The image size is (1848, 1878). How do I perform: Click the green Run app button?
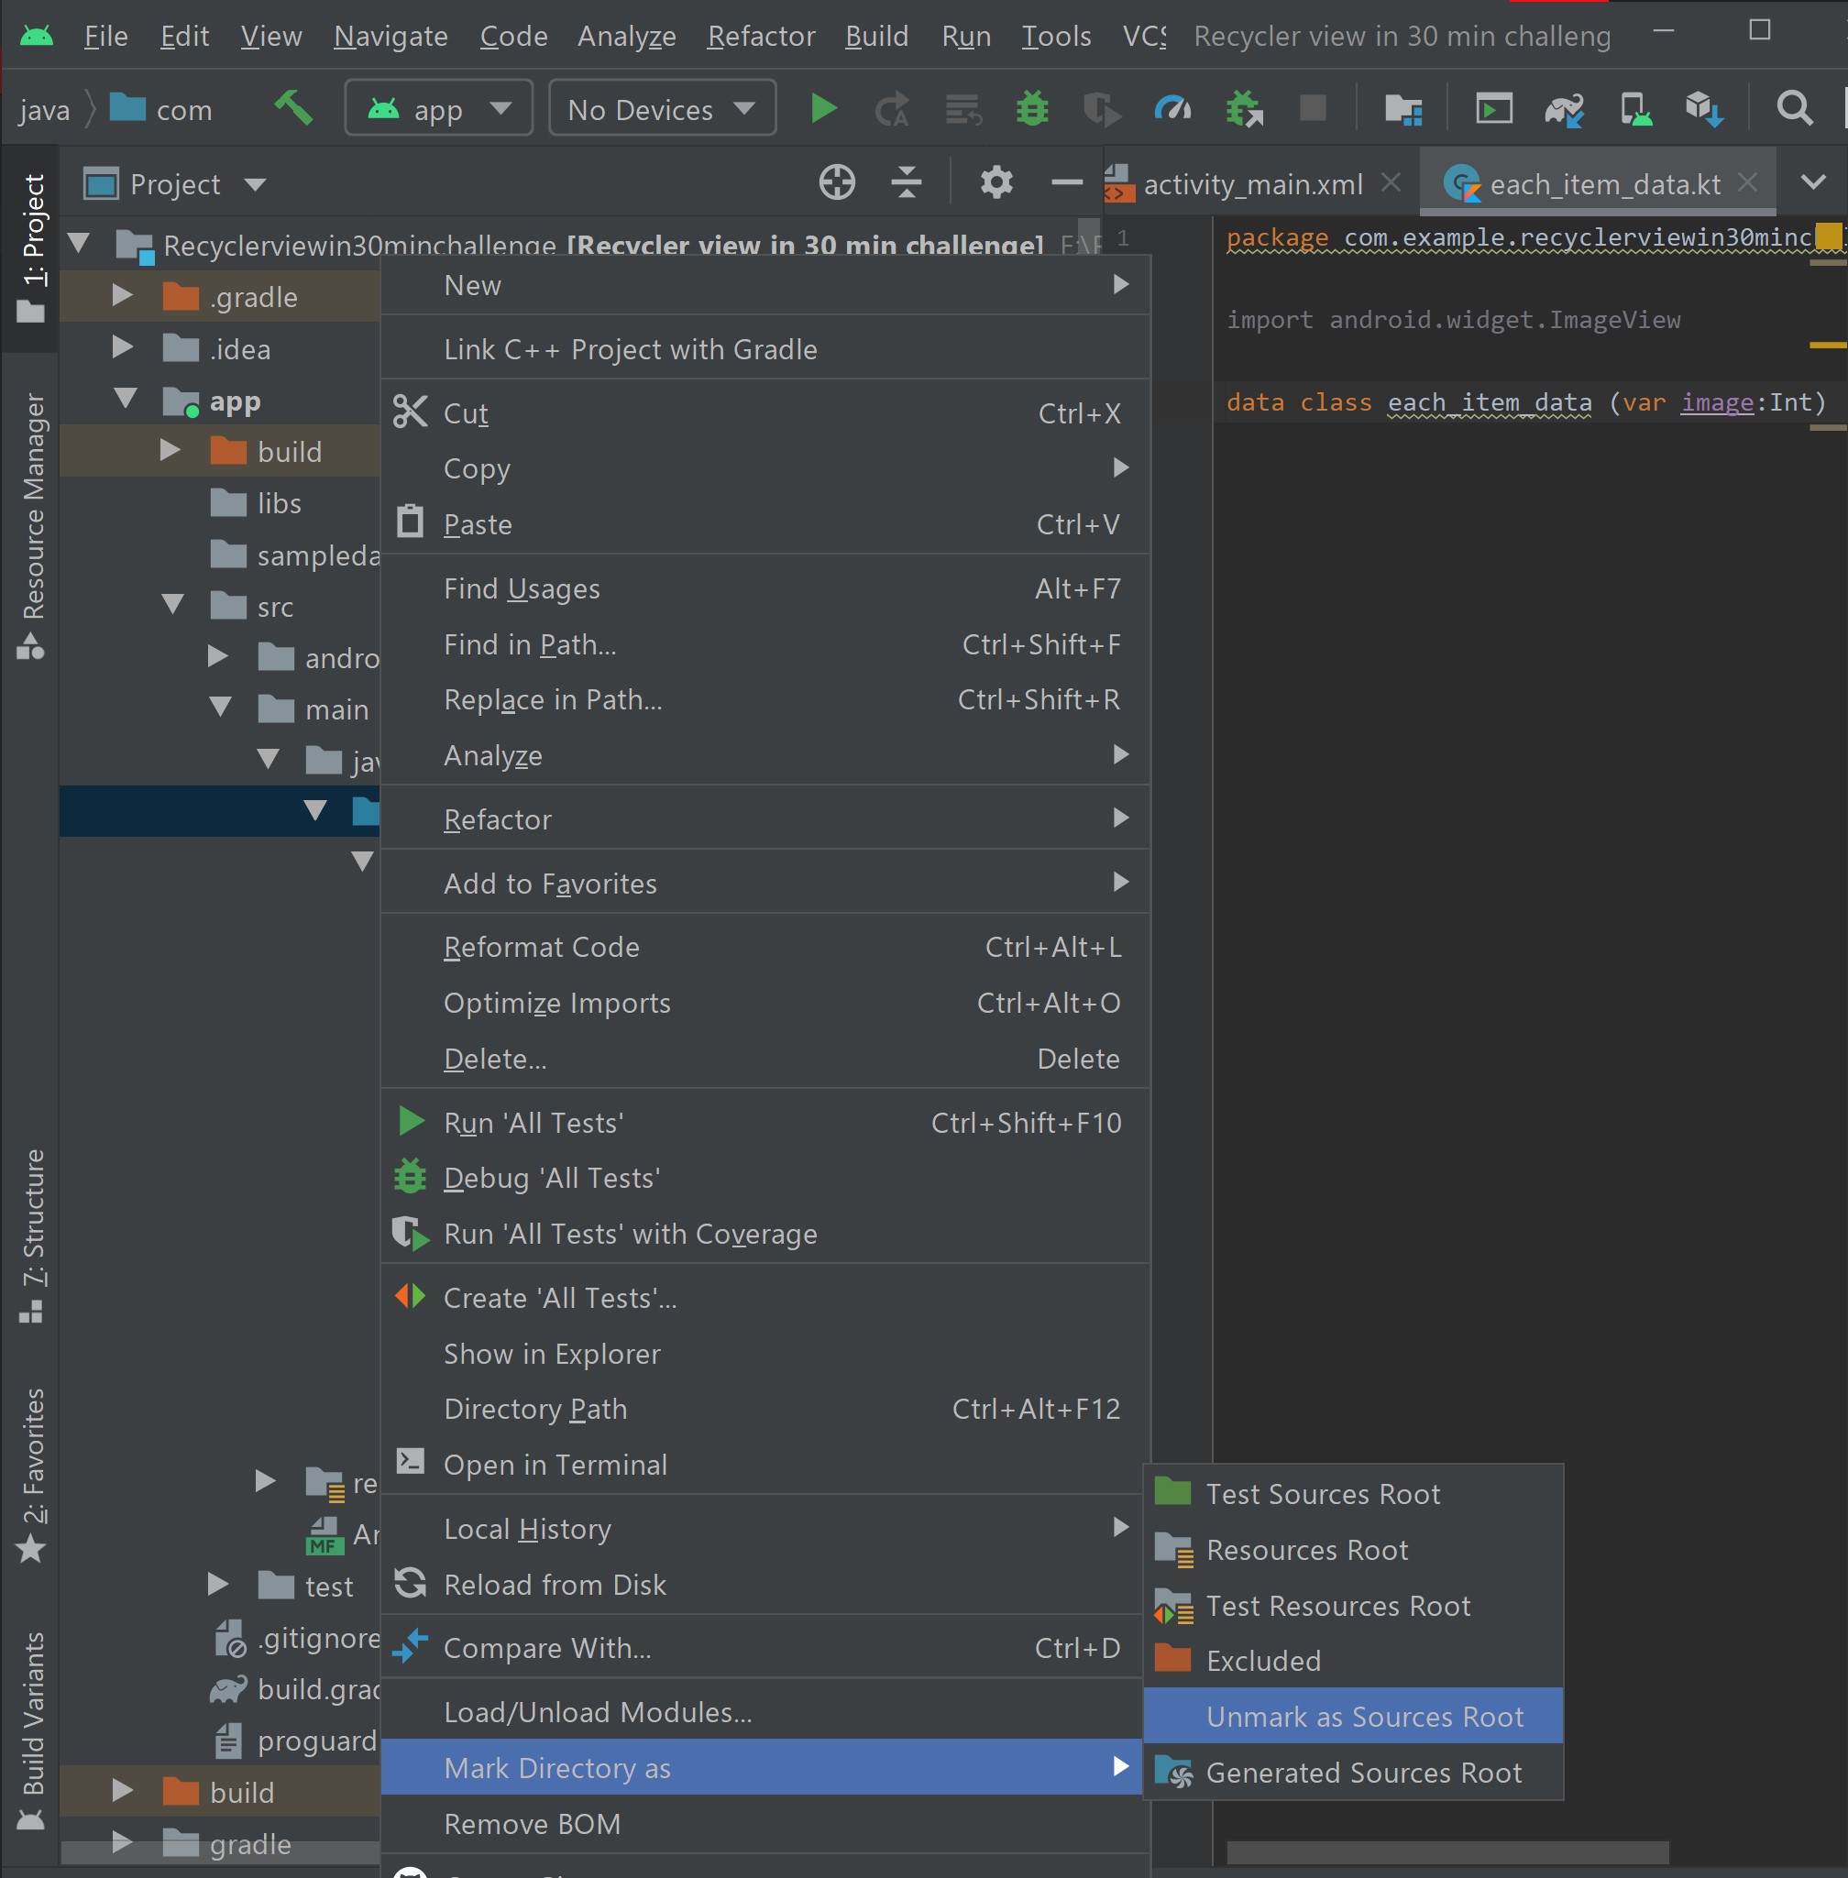point(823,109)
